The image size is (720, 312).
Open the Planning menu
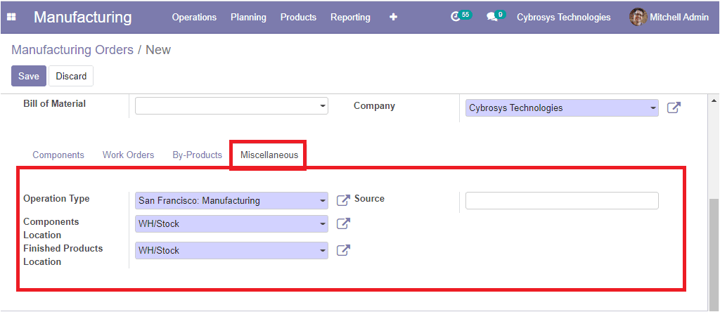point(248,17)
